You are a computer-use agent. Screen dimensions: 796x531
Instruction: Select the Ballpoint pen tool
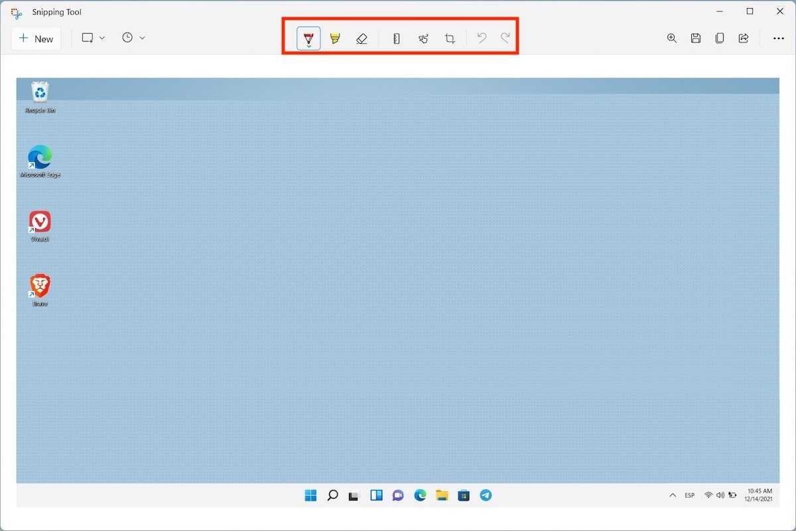[x=308, y=37]
